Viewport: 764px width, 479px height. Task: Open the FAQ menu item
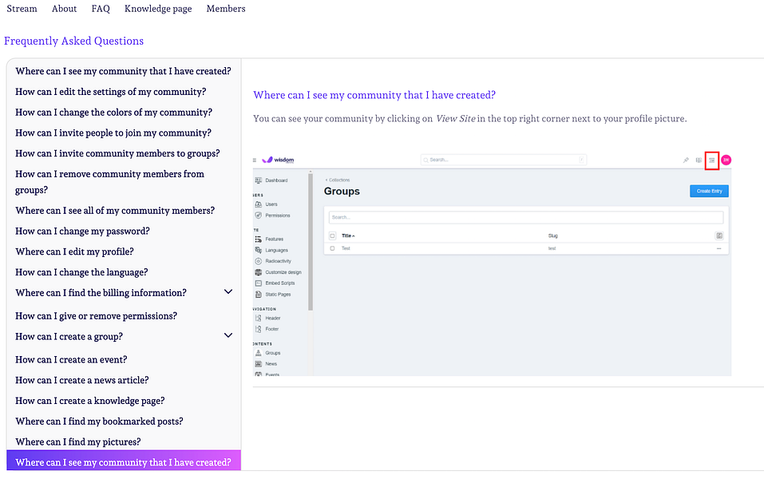pos(101,9)
